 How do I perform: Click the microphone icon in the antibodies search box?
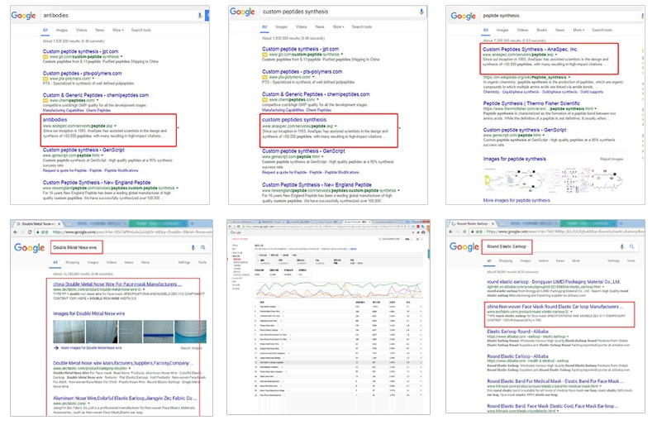pos(200,15)
